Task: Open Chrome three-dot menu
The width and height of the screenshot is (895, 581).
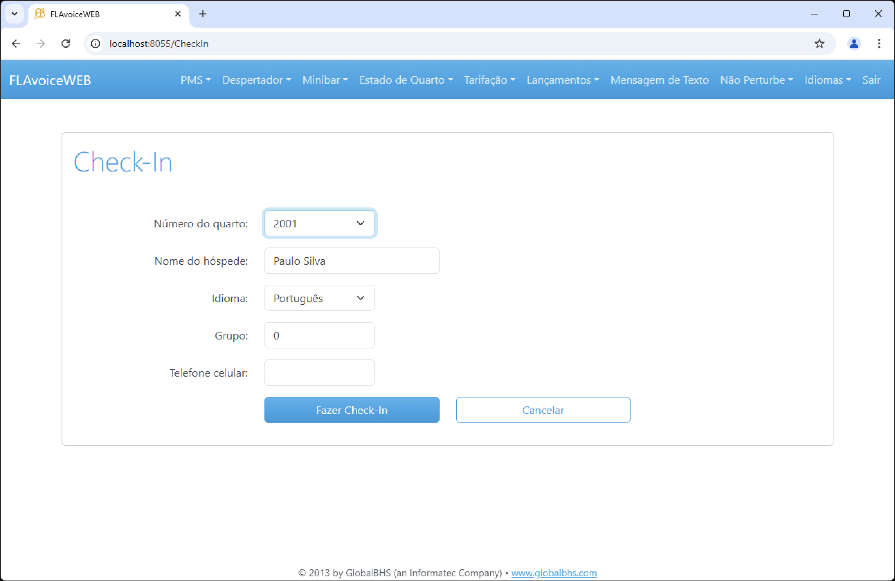Action: 879,44
